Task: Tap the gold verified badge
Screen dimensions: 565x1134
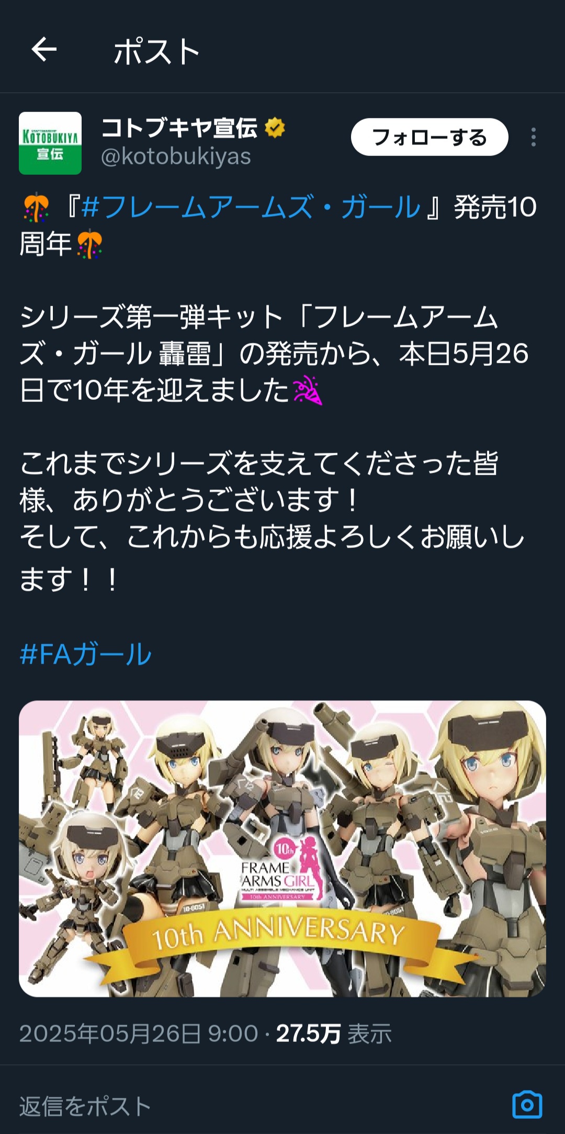Action: (x=275, y=128)
